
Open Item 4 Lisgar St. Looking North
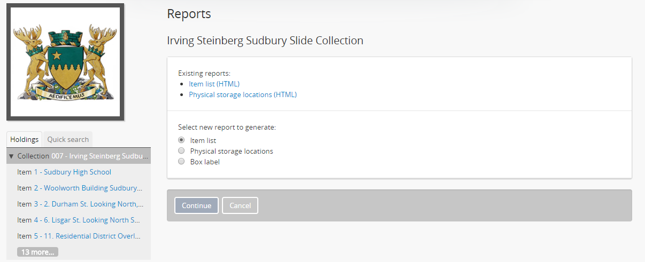coord(92,220)
